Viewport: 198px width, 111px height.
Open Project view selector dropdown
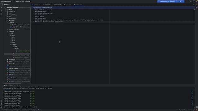[x=6, y=5]
